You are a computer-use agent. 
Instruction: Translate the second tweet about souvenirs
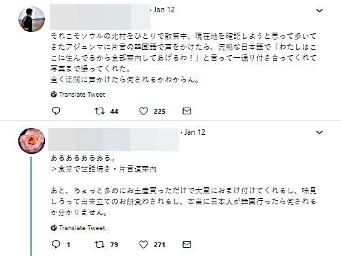click(x=82, y=228)
